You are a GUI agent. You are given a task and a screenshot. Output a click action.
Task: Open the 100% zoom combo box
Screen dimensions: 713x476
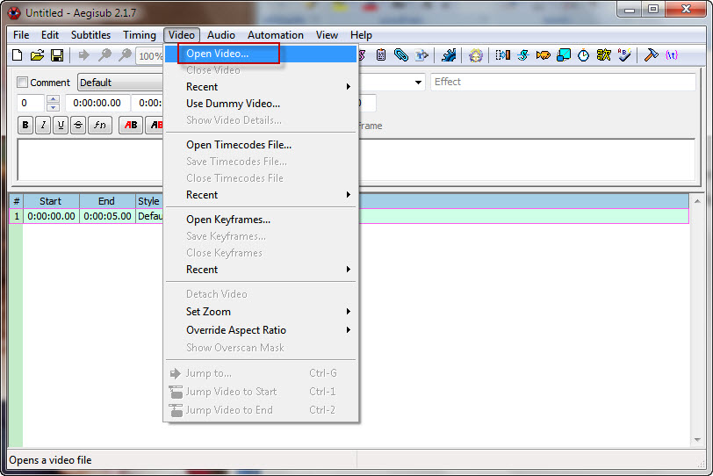[x=149, y=56]
